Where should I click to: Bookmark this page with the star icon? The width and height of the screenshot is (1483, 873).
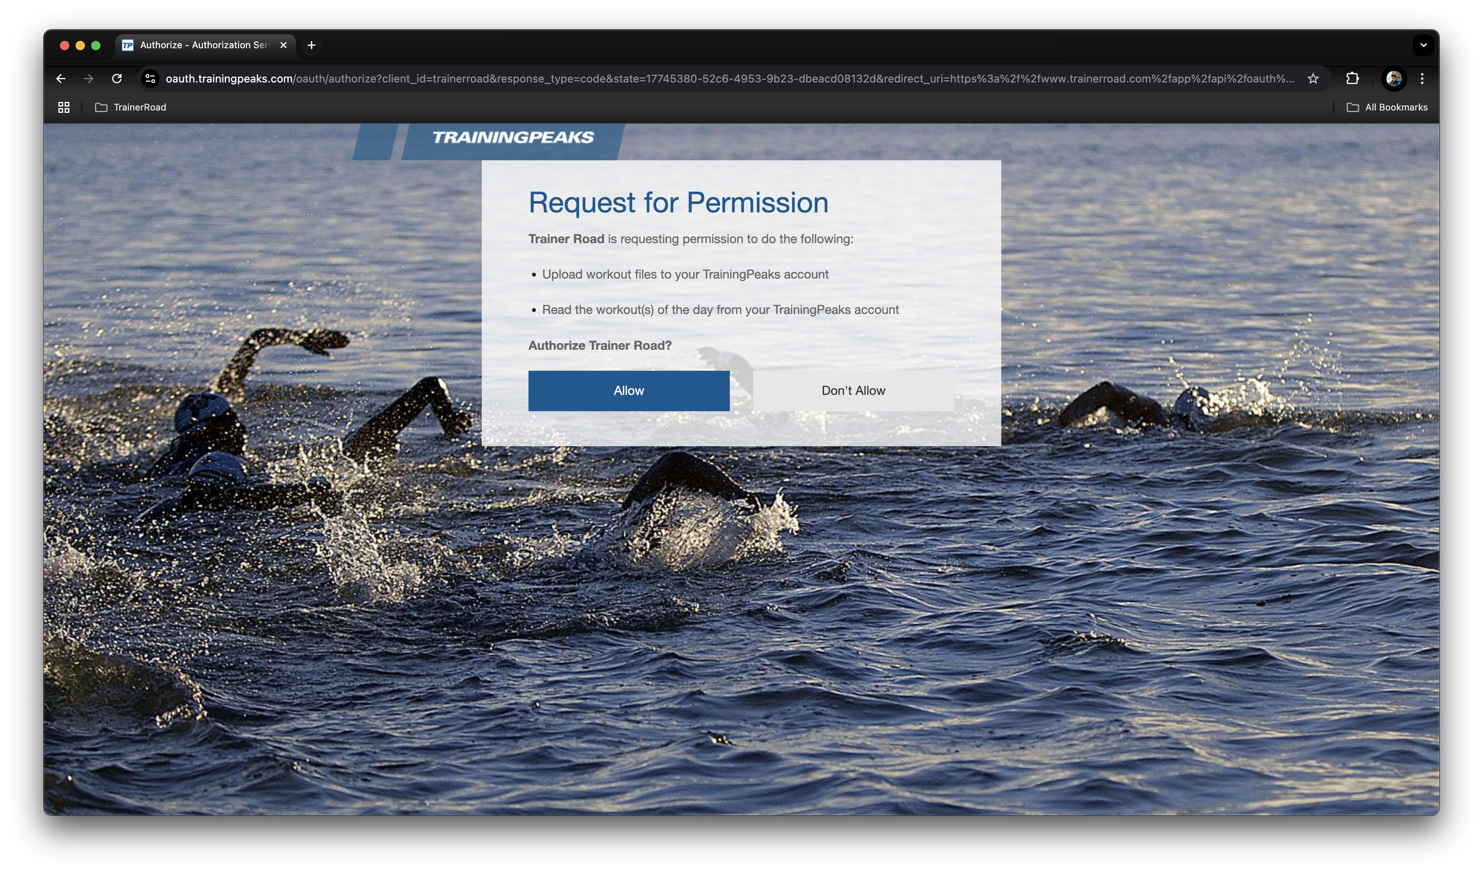pos(1313,78)
